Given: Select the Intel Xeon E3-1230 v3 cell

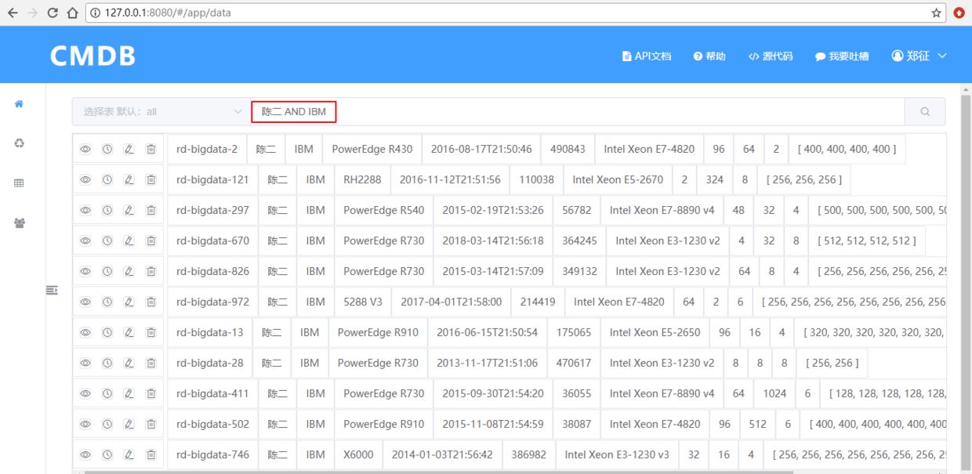Looking at the screenshot, I should tap(617, 454).
